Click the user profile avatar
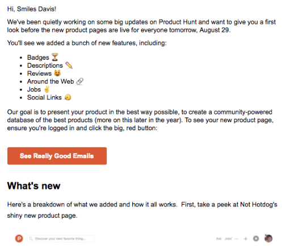The height and width of the screenshot is (248, 286). point(268,238)
